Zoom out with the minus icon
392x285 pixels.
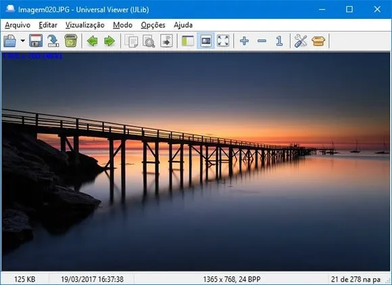(x=262, y=41)
